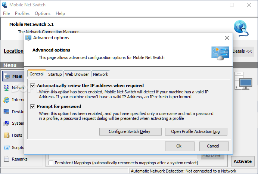Click the Activate button
258x174 pixels.
coord(243,161)
